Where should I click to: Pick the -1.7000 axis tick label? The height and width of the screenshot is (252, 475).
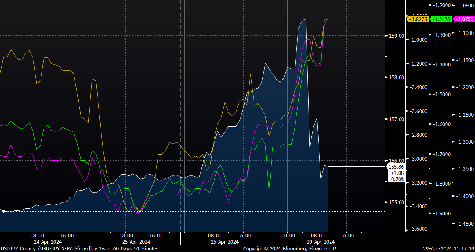click(x=441, y=154)
